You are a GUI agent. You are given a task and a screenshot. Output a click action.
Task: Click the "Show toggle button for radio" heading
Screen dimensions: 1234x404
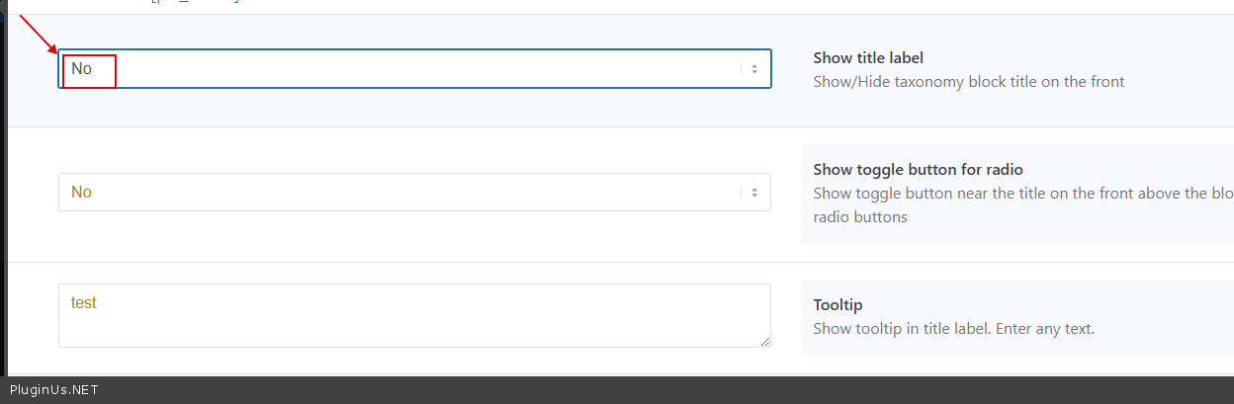coord(918,170)
